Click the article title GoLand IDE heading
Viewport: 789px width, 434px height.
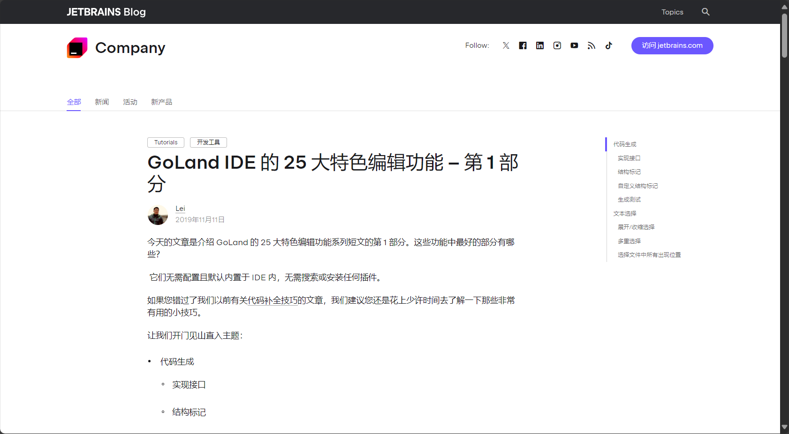[333, 173]
